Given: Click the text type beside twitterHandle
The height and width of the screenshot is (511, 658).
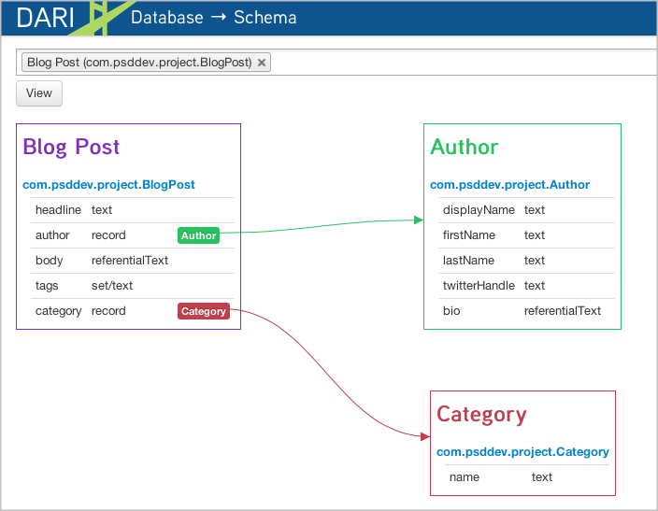Looking at the screenshot, I should coord(535,286).
